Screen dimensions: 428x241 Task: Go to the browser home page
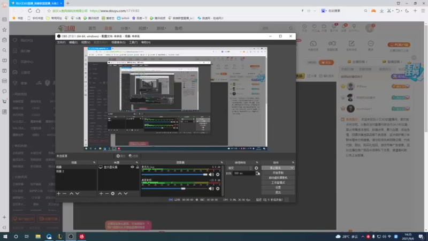coord(38,11)
